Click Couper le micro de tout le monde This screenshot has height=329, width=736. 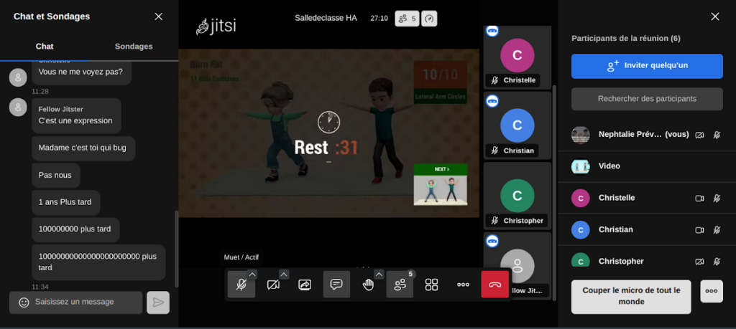[x=631, y=297]
